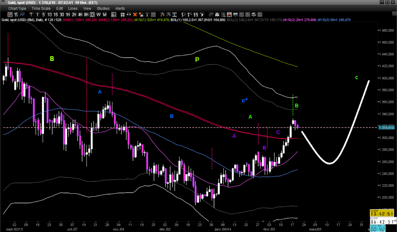Image resolution: width=397 pixels, height=232 pixels.
Task: Select the Weekly (W) timeframe
Action: tap(98, 15)
